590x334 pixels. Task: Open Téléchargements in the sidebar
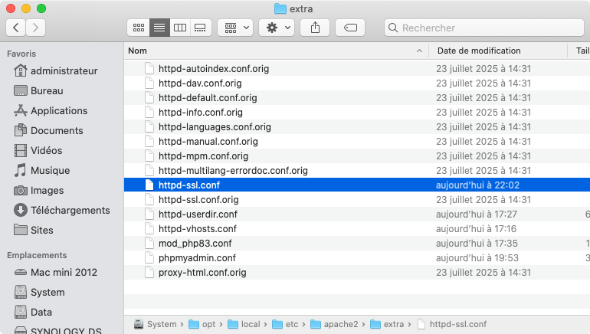70,210
